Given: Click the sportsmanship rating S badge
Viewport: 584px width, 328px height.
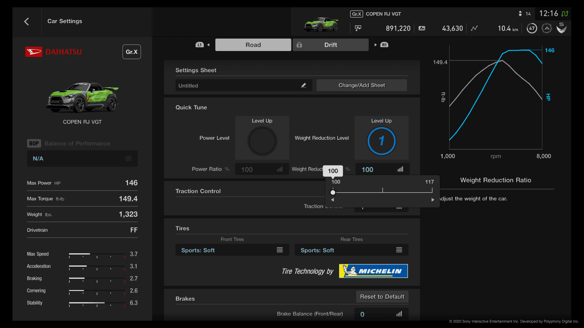Looking at the screenshot, I should [x=561, y=28].
